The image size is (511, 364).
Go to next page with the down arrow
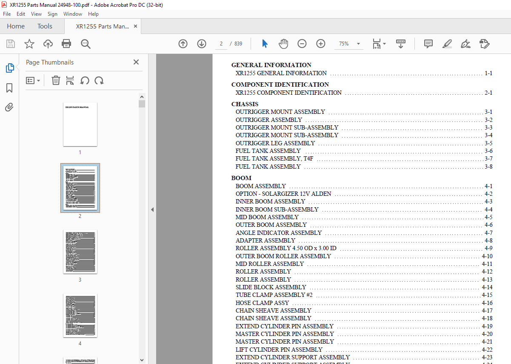pyautogui.click(x=202, y=44)
